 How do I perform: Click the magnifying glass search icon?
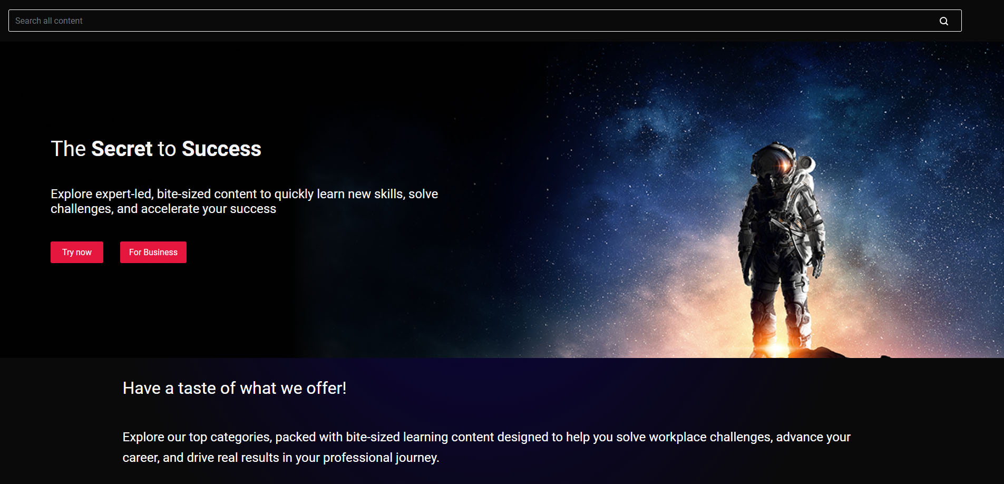pyautogui.click(x=943, y=21)
